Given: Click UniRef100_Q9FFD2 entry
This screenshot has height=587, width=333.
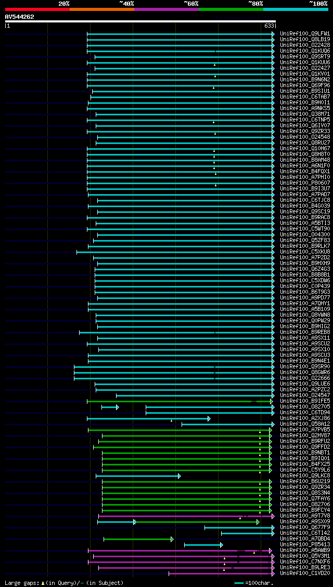Looking at the screenshot, I should tap(305, 447).
